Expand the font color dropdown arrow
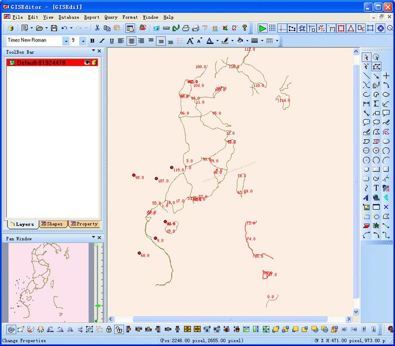395x346 pixels. [x=217, y=41]
